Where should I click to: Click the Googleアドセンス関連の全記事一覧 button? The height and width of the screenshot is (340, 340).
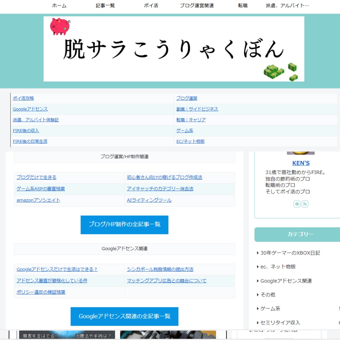(x=124, y=316)
